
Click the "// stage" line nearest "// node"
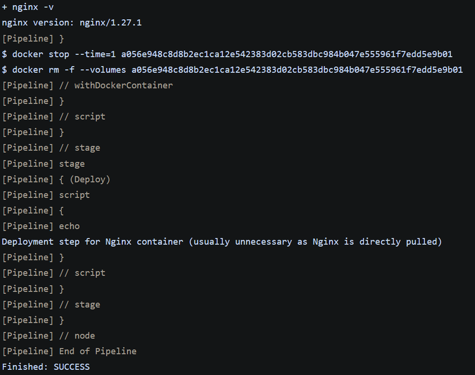[x=51, y=304]
